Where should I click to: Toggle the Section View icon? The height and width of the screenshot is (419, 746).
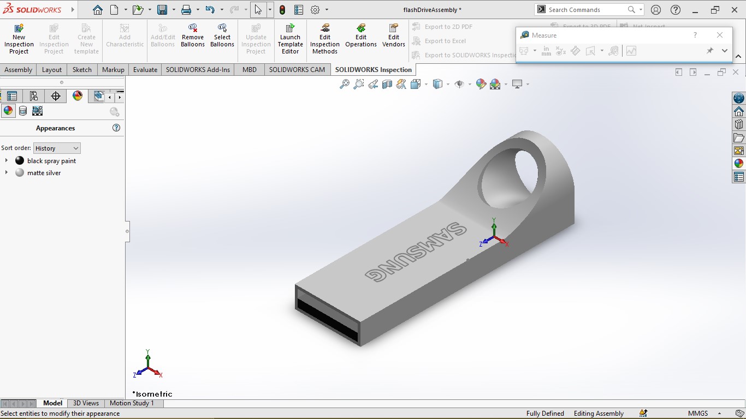pyautogui.click(x=387, y=84)
